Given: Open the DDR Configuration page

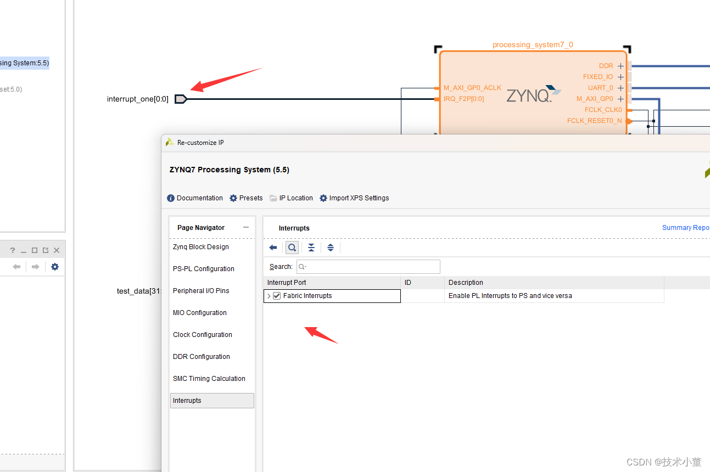Looking at the screenshot, I should pos(202,357).
